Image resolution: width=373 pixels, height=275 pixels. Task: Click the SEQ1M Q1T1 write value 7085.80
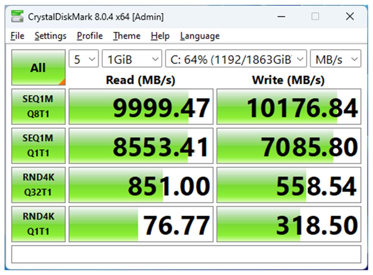(289, 146)
